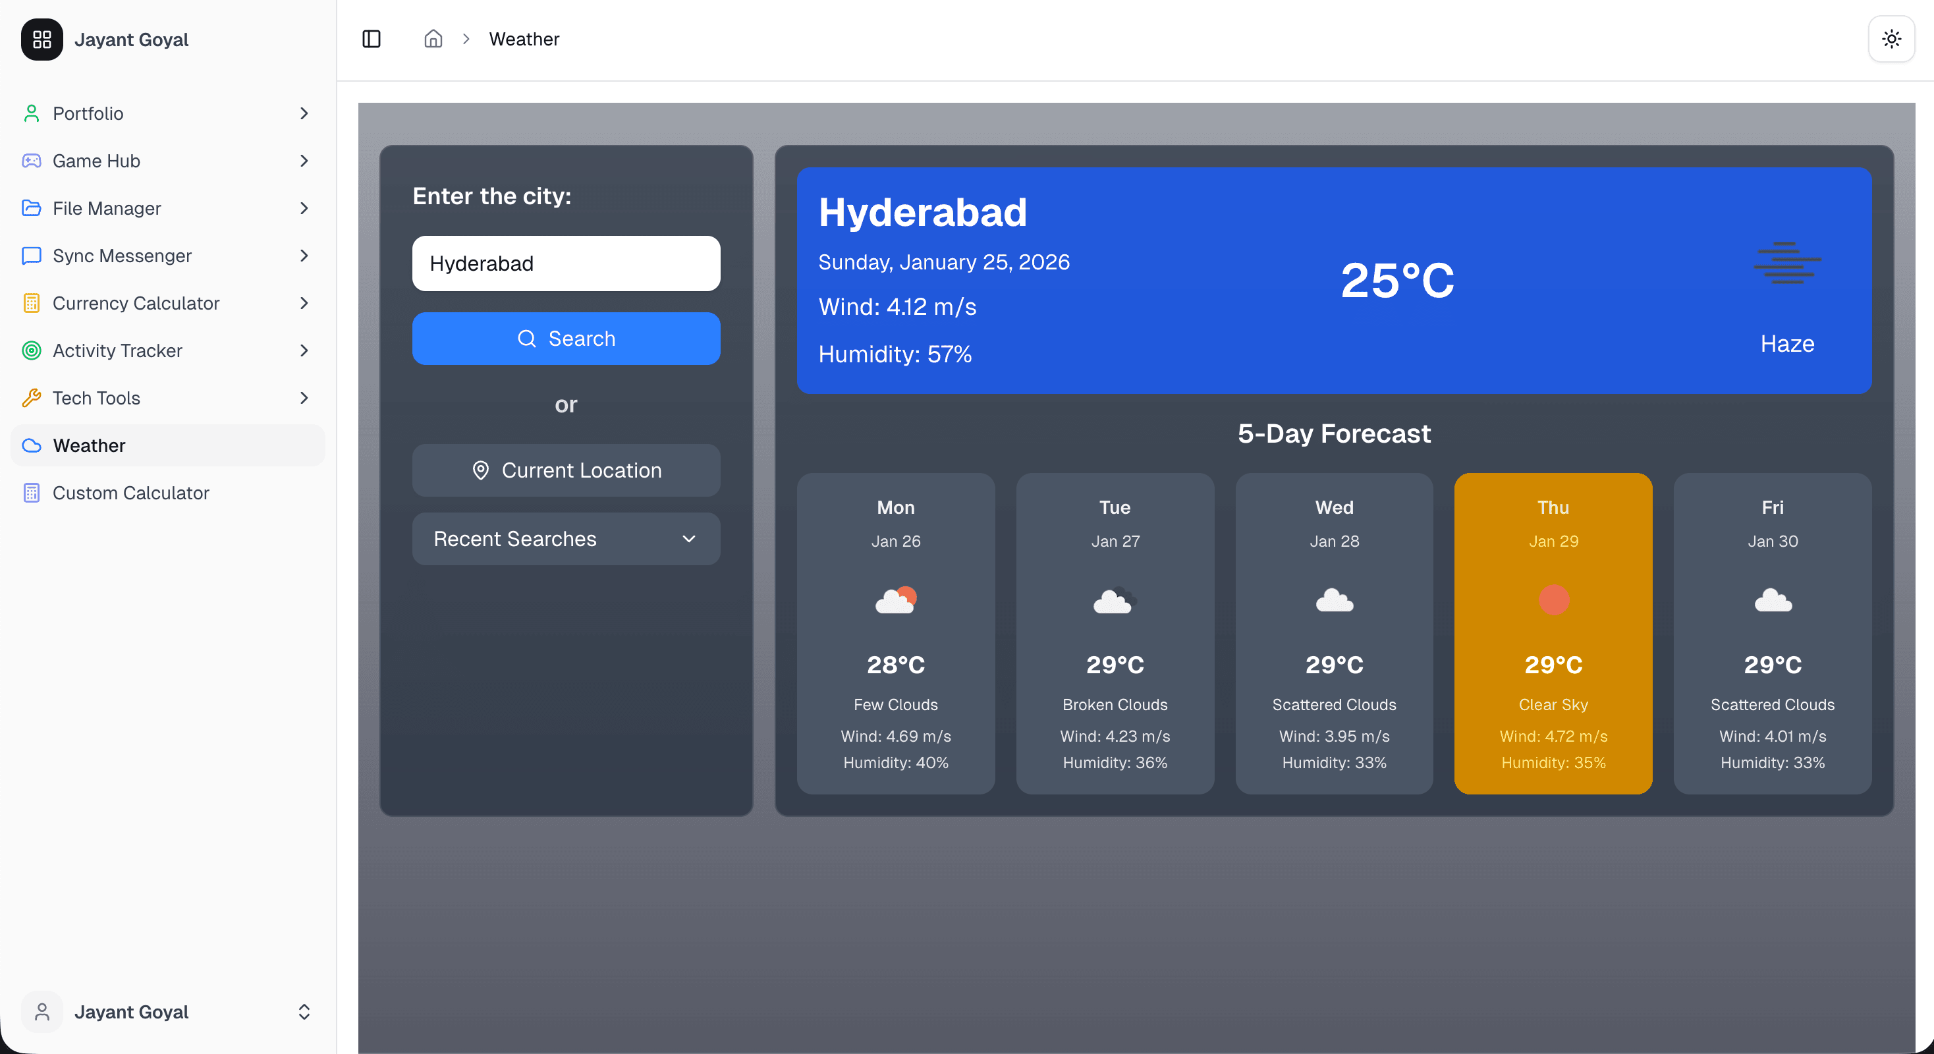This screenshot has height=1054, width=1934.
Task: Switch theme with the sun icon
Action: (x=1891, y=39)
